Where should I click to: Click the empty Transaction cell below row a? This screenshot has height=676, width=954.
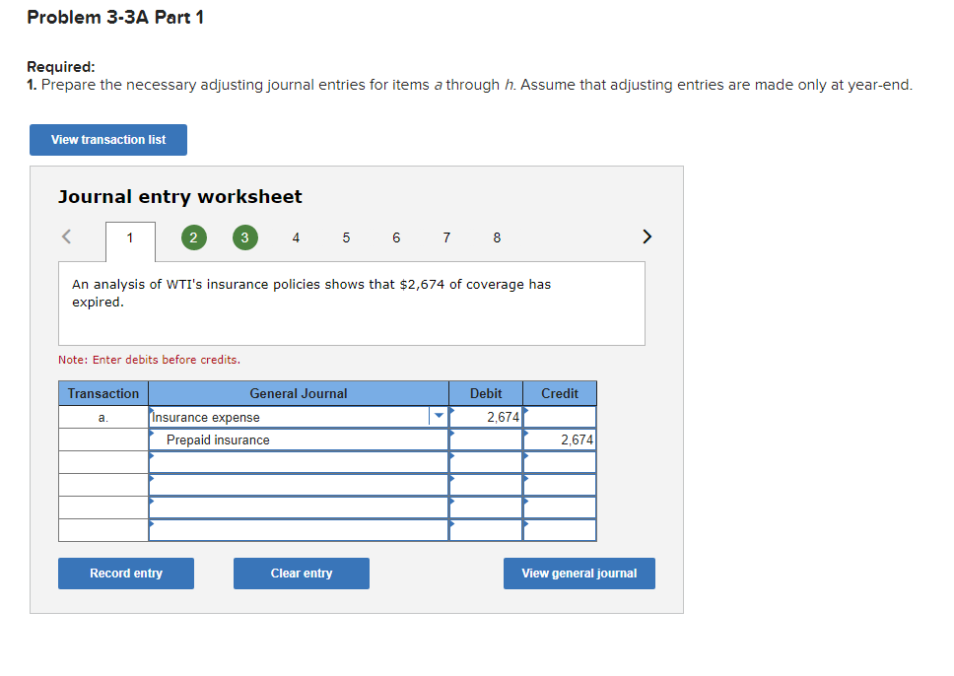(102, 439)
